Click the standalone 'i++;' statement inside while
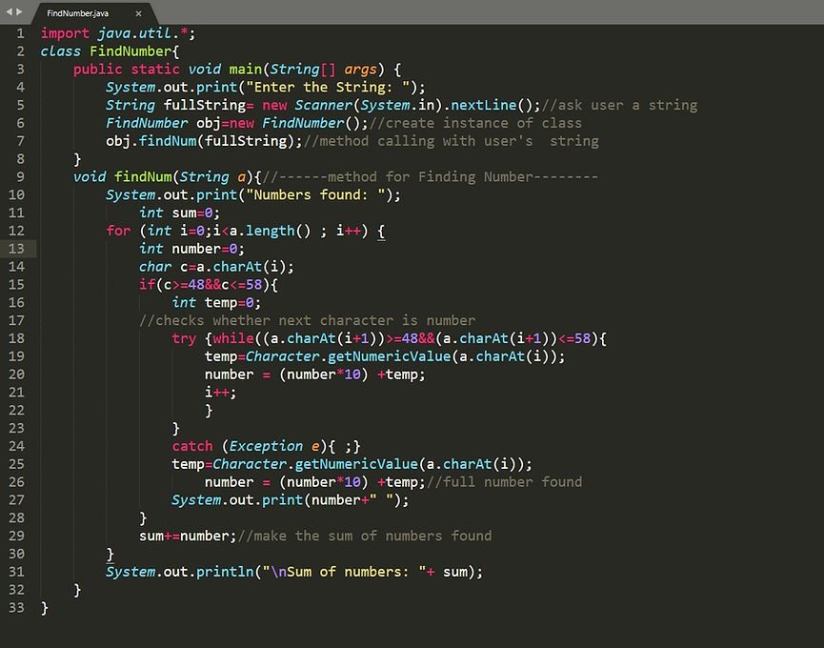The width and height of the screenshot is (824, 648). click(221, 393)
